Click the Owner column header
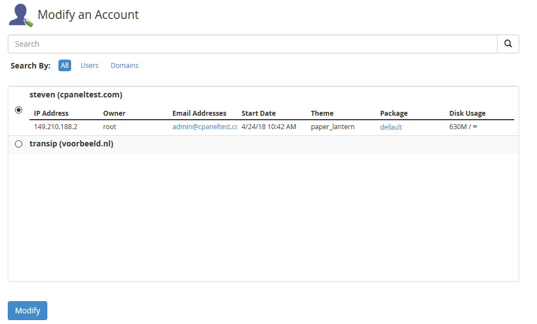This screenshot has height=324, width=537. click(114, 114)
